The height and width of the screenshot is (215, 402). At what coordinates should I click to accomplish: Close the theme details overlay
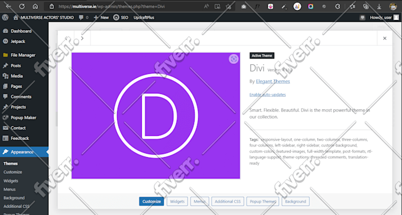(385, 38)
